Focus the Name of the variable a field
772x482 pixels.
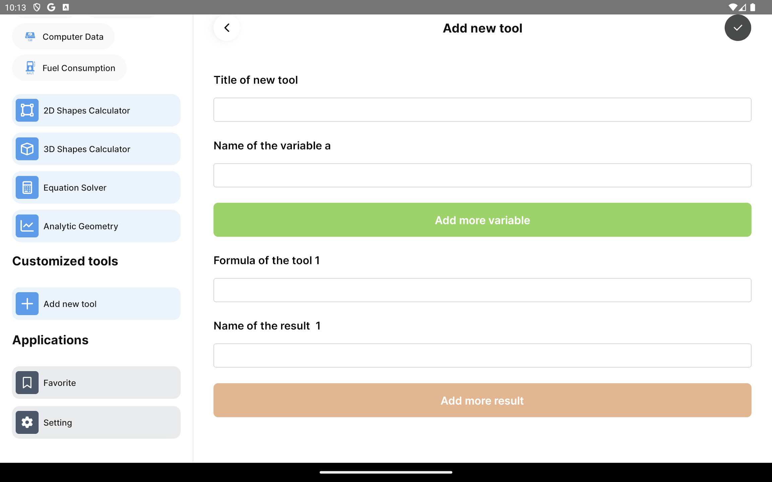point(482,175)
